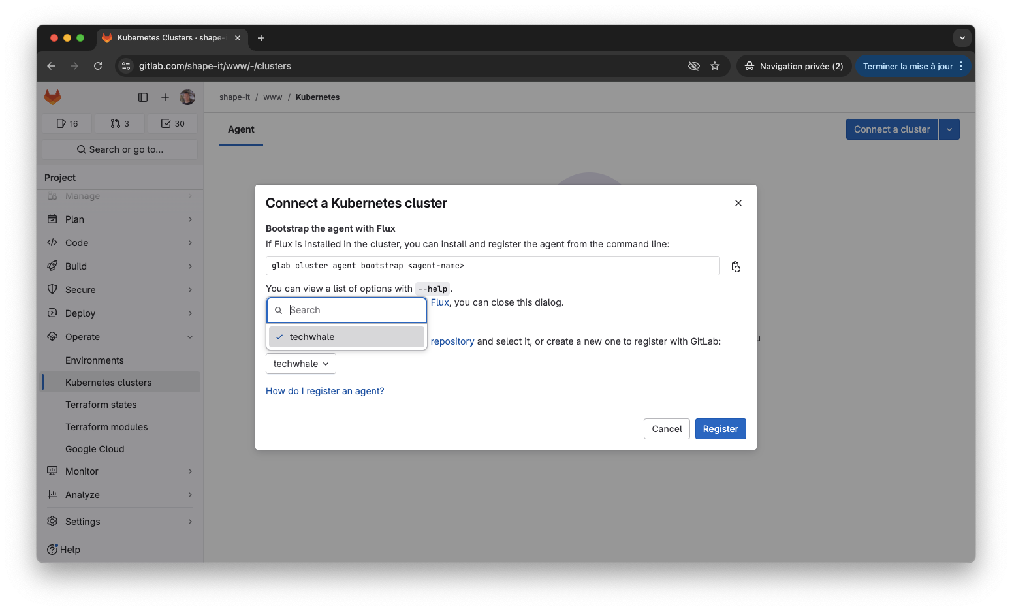This screenshot has width=1012, height=611.
Task: Go back with browser back arrow
Action: click(x=51, y=66)
